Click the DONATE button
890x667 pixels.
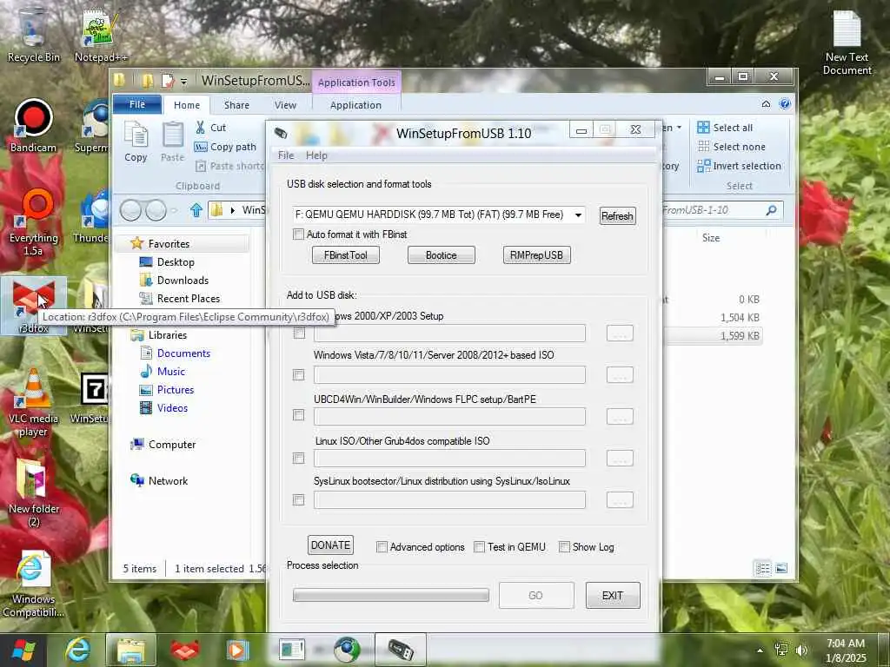pyautogui.click(x=330, y=545)
